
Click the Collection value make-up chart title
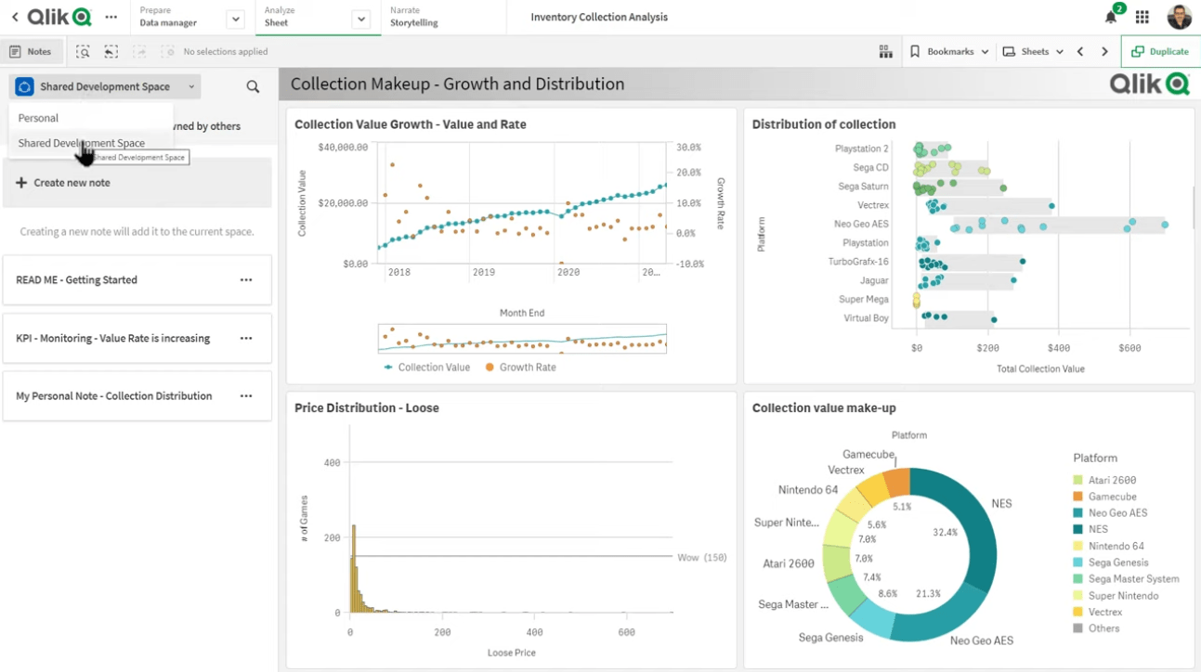point(824,407)
